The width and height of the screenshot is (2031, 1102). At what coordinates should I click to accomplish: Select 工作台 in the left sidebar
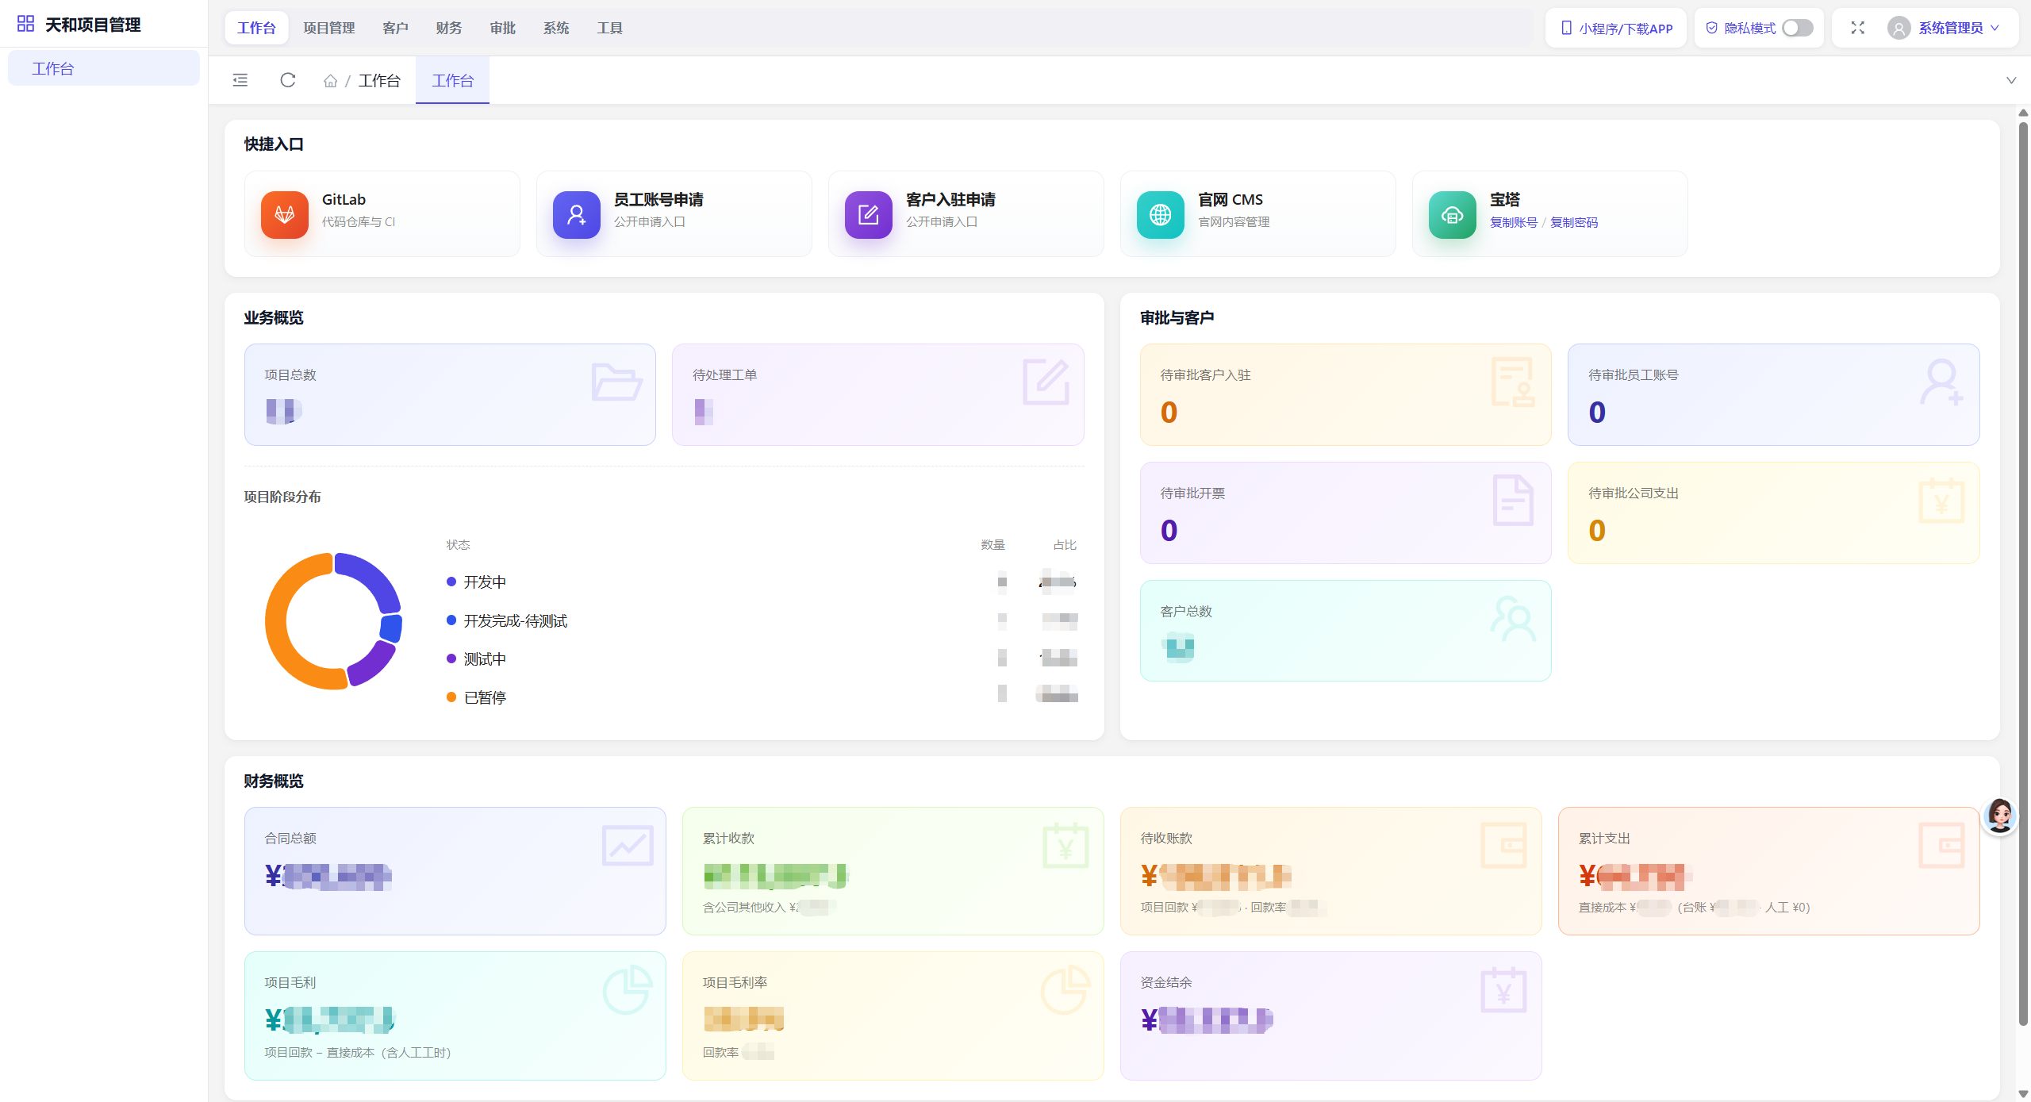click(104, 68)
